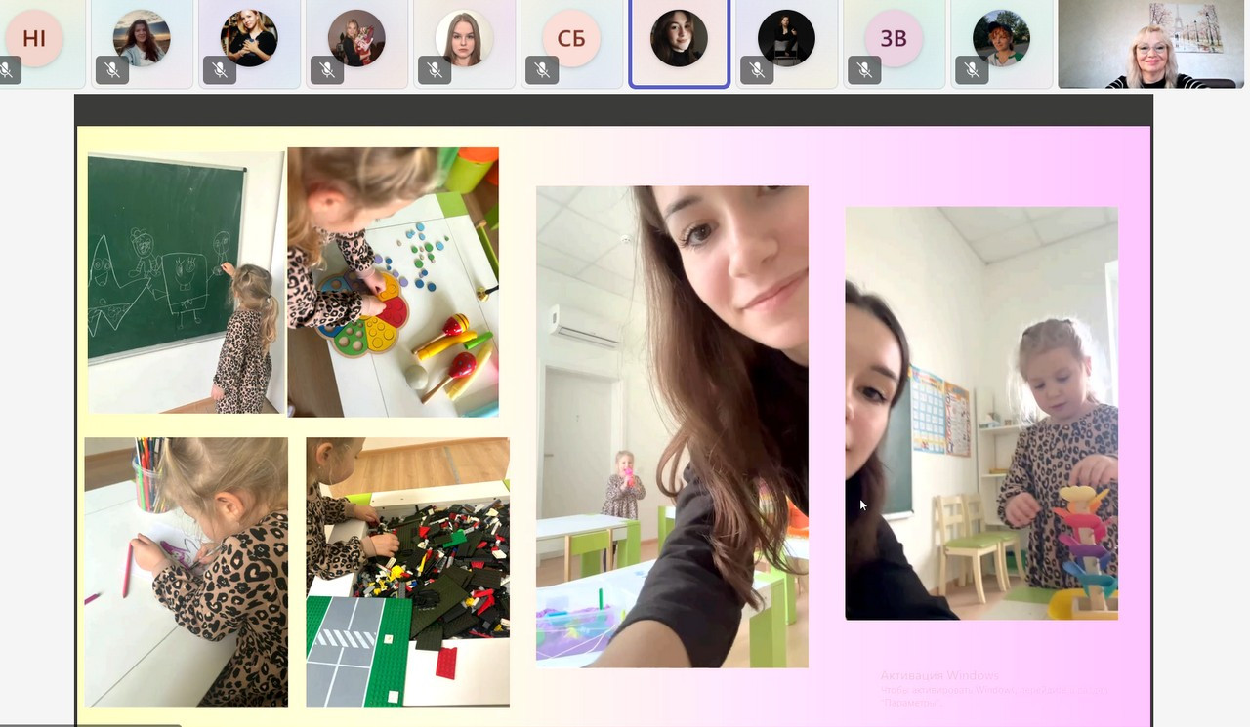
Task: Click the large selfie photo in the classroom
Action: [672, 426]
